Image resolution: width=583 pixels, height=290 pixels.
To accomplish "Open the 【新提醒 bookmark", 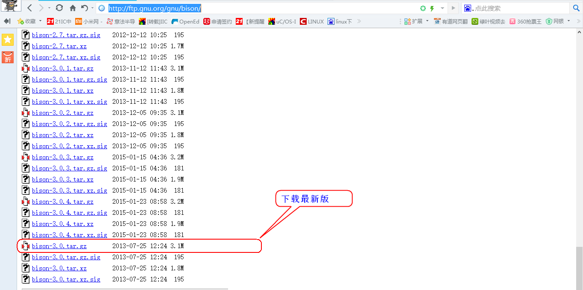I will pos(250,21).
